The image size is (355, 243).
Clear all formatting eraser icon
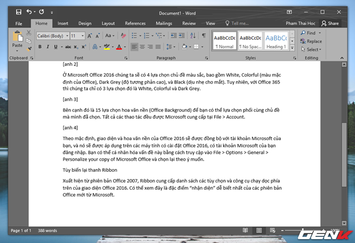123,36
